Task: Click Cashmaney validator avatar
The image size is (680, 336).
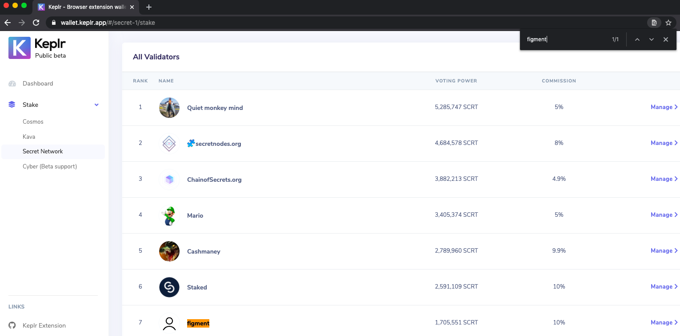Action: click(169, 251)
